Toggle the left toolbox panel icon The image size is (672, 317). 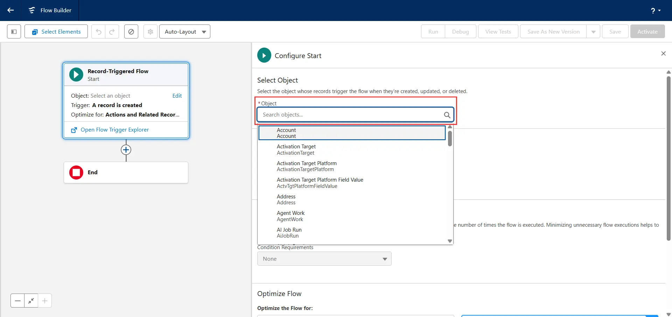(14, 31)
